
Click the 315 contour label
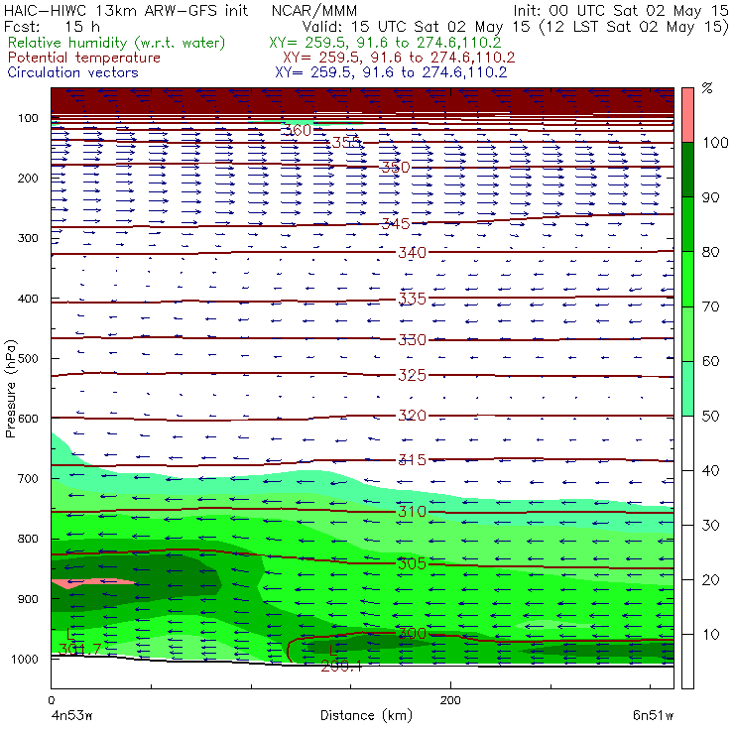coord(412,460)
